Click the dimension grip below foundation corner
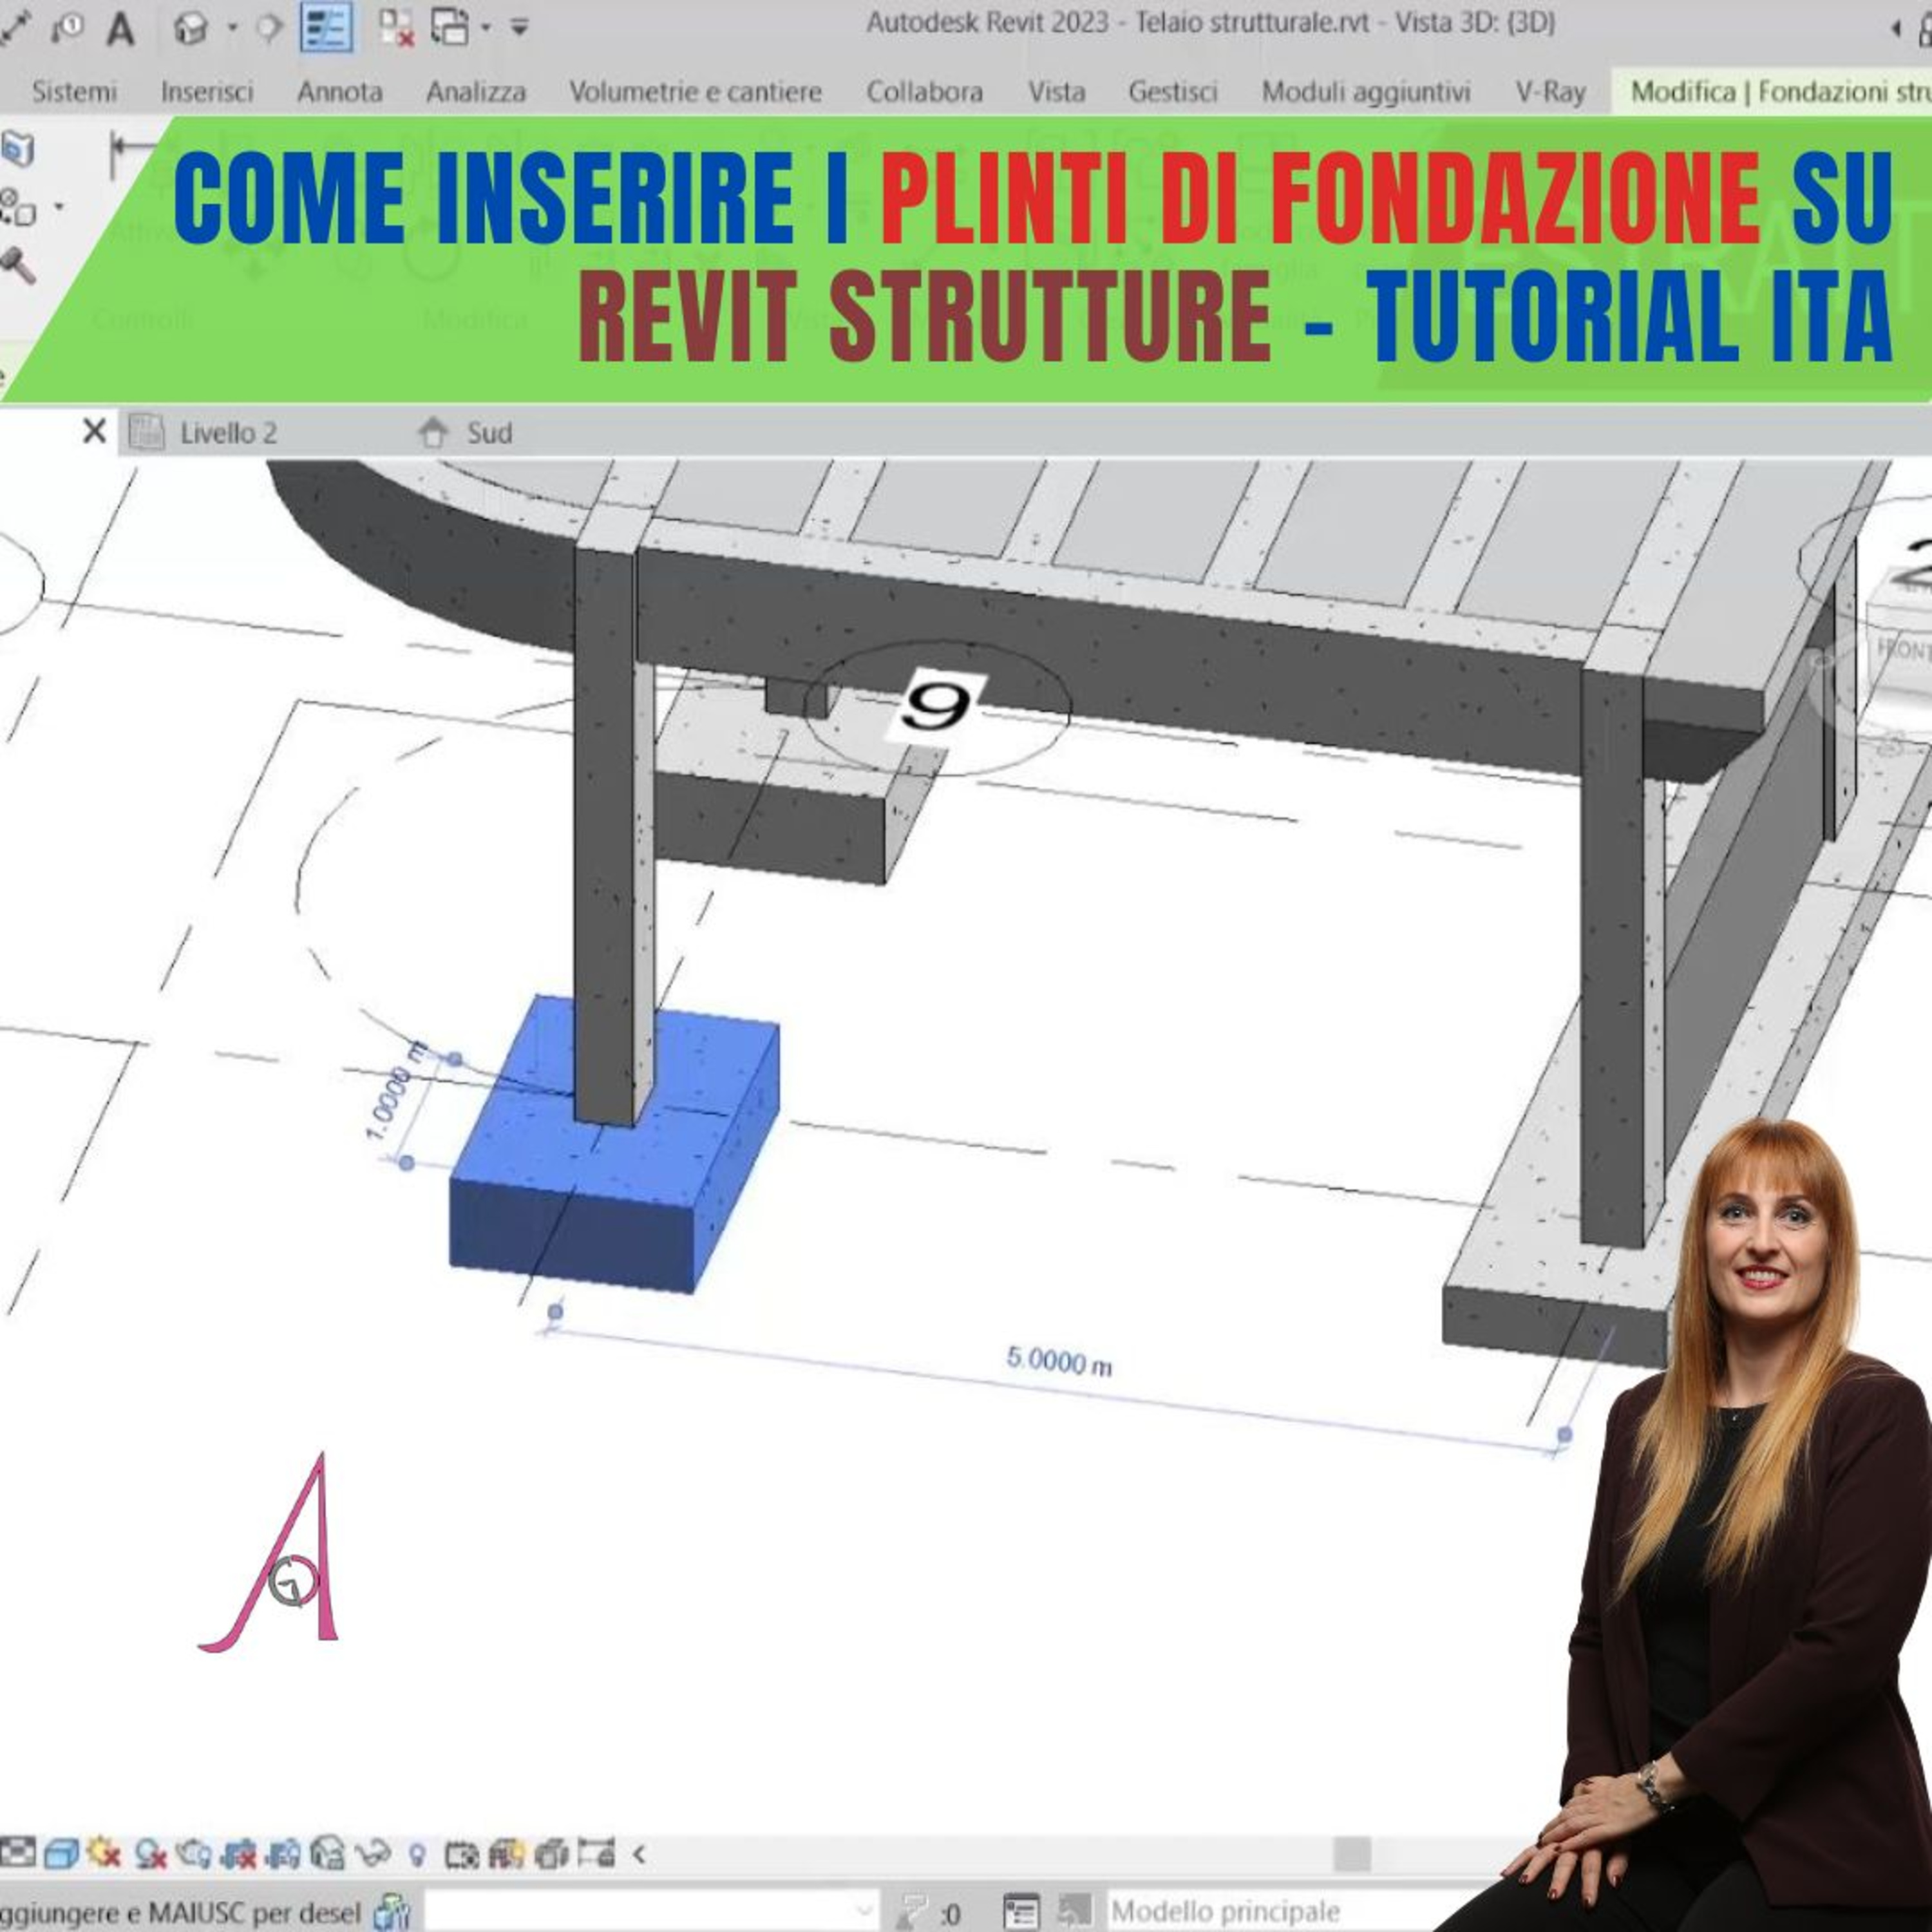 click(x=556, y=1311)
